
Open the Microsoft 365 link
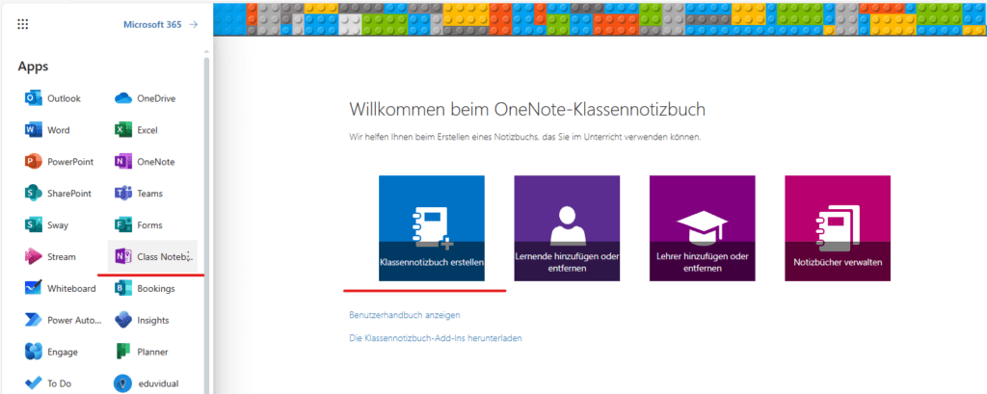pos(161,24)
